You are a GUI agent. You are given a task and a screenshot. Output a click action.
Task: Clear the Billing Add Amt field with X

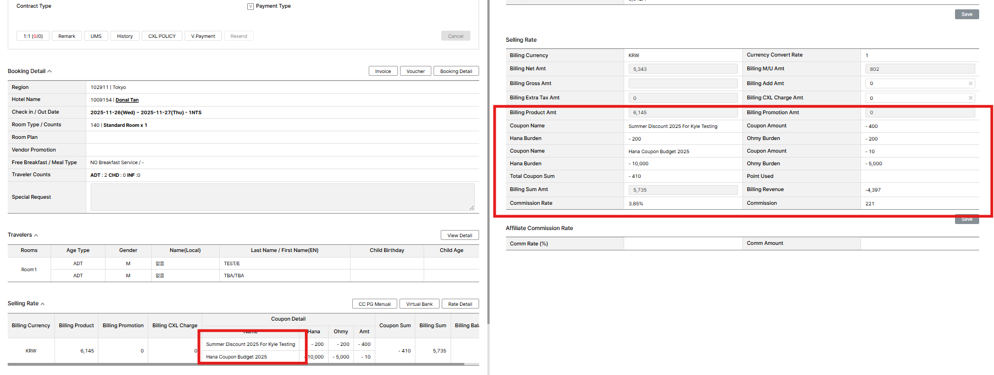(970, 83)
